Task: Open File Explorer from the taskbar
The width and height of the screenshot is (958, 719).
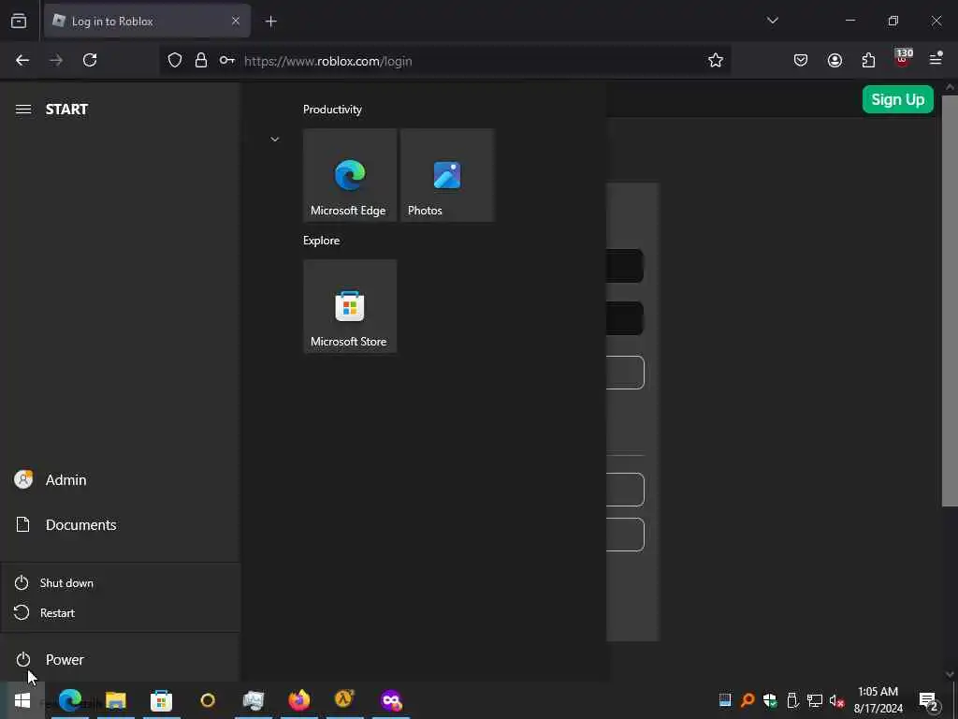Action: tap(115, 700)
